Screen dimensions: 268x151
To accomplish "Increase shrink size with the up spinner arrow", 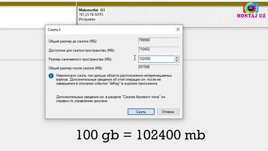I will (177, 57).
